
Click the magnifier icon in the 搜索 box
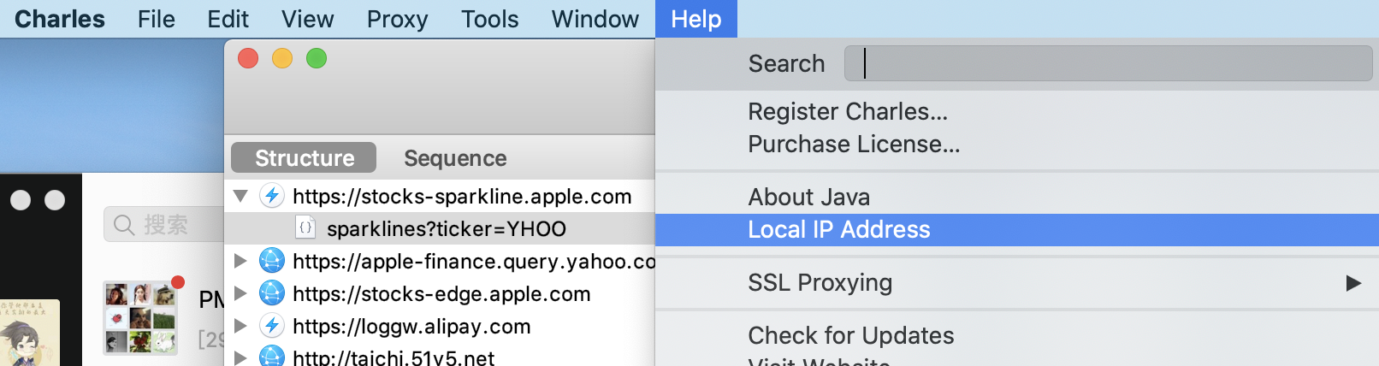pyautogui.click(x=124, y=225)
